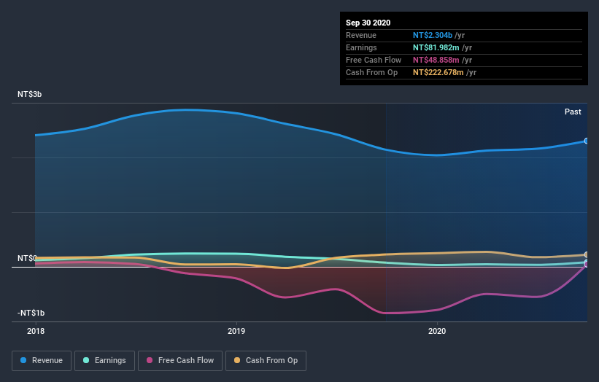Image resolution: width=599 pixels, height=382 pixels.
Task: Toggle the Cash From Op legend button
Action: coord(266,361)
